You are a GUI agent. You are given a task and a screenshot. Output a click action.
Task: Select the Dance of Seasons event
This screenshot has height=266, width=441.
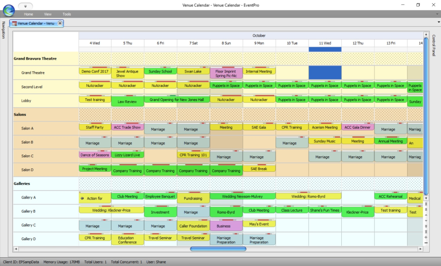tap(95, 155)
